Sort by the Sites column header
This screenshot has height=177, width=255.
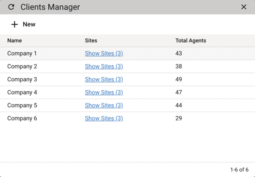tap(91, 41)
